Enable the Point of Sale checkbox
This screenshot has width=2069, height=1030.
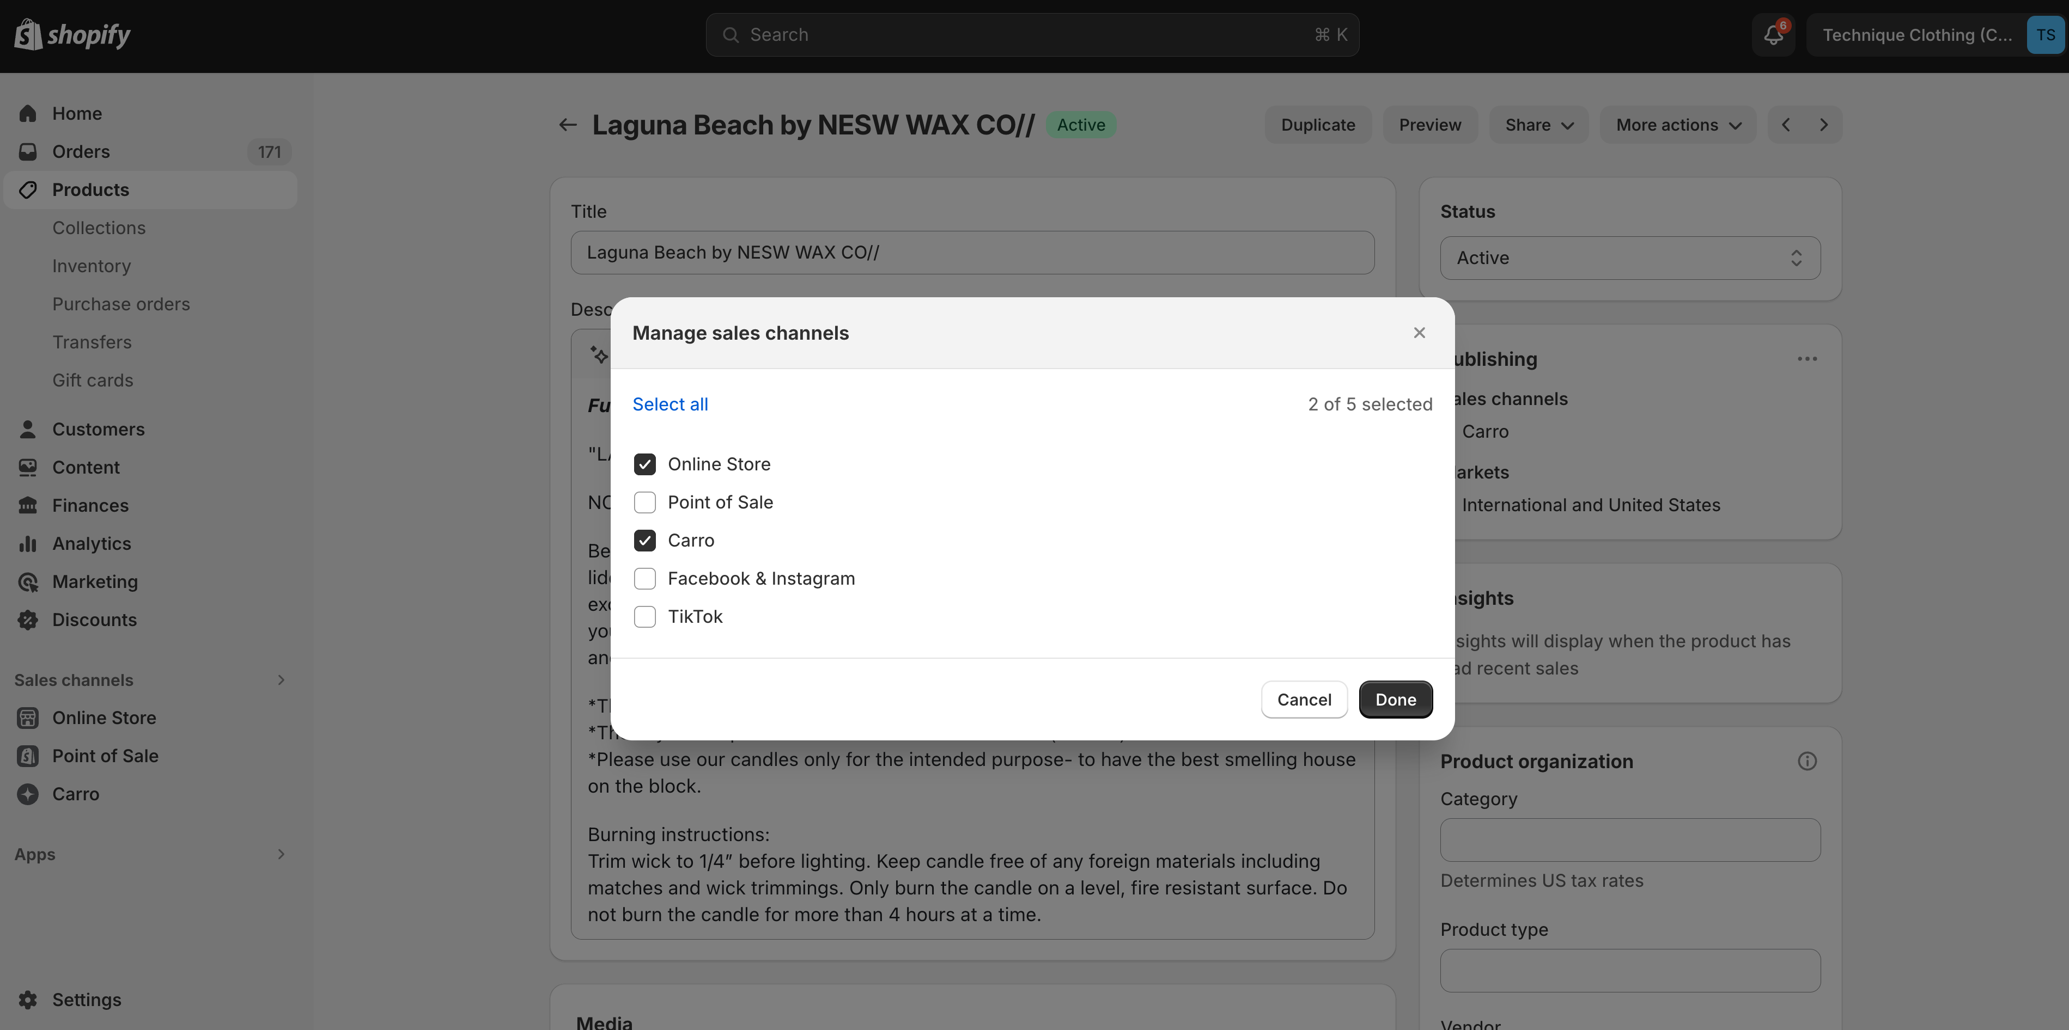click(x=644, y=502)
